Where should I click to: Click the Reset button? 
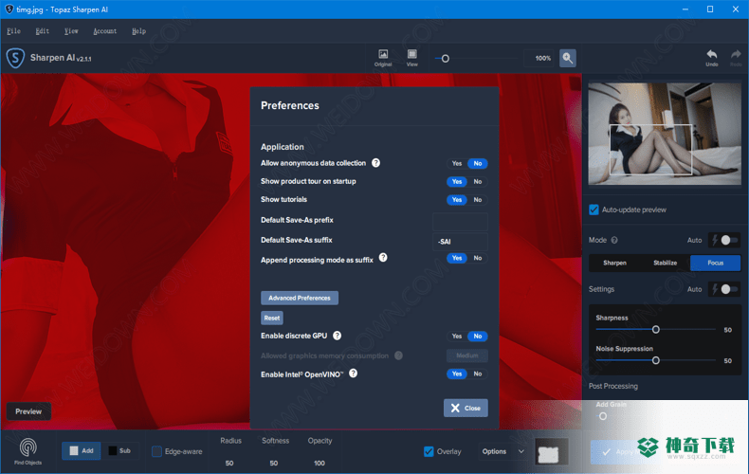272,318
